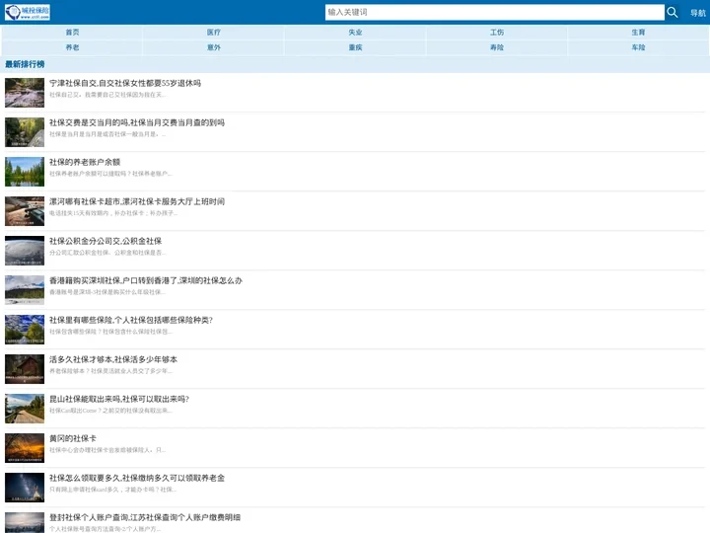The height and width of the screenshot is (533, 710).
Task: Open article 社保里有哪些保险
Action: click(x=131, y=320)
